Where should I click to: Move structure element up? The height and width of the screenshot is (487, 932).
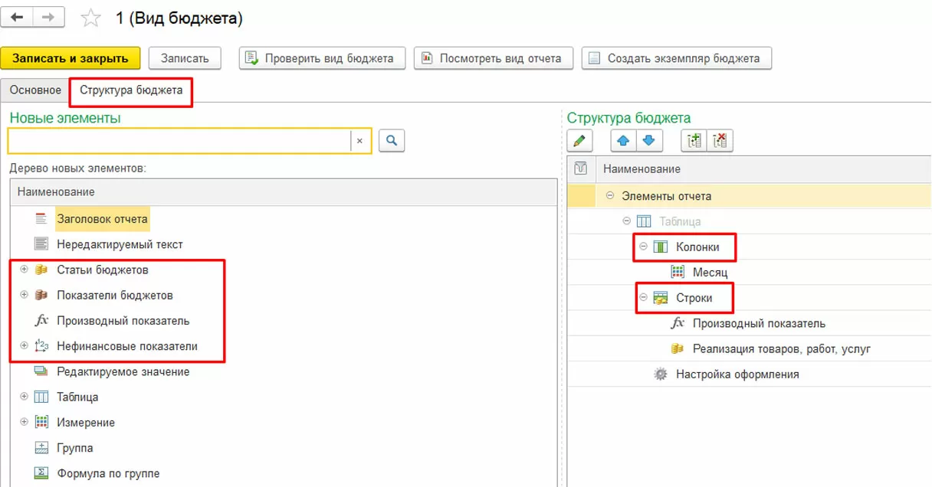coord(623,141)
